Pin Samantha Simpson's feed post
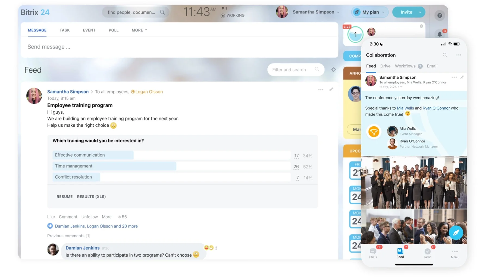 click(331, 90)
